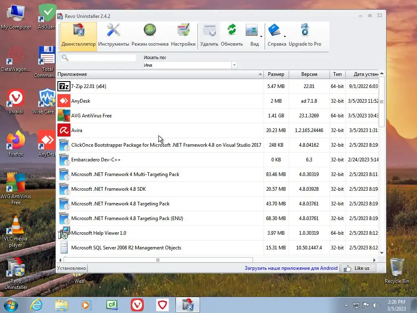
Task: Open the AdGuard desktop shortcut
Action: [x=47, y=16]
